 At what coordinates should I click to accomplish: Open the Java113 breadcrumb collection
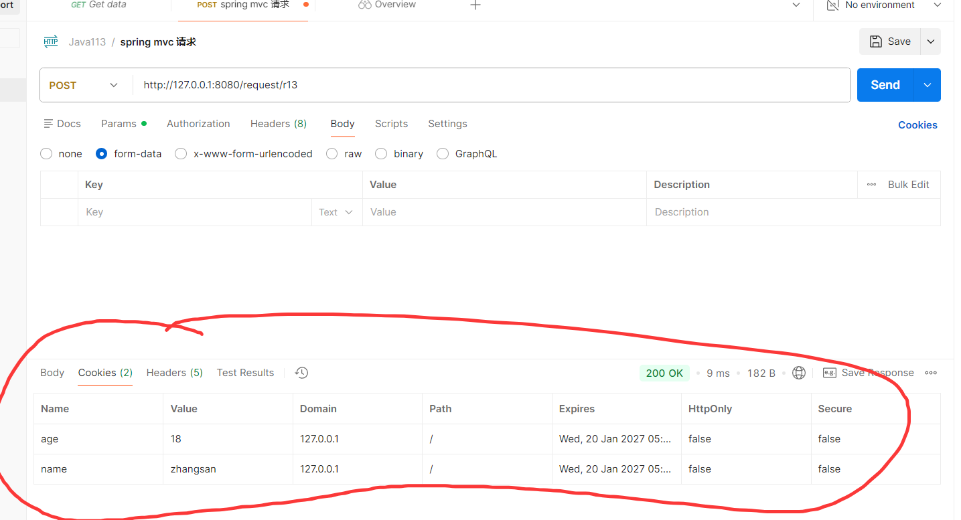87,41
